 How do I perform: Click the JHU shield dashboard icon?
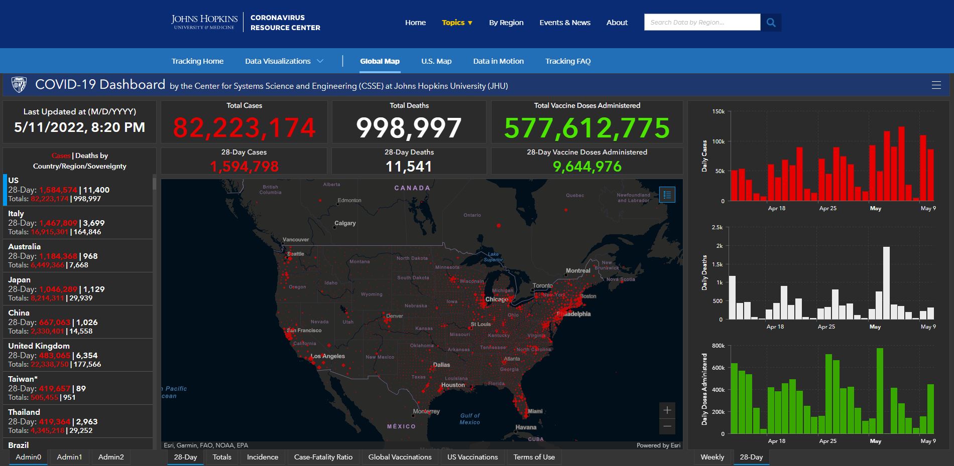click(x=19, y=85)
